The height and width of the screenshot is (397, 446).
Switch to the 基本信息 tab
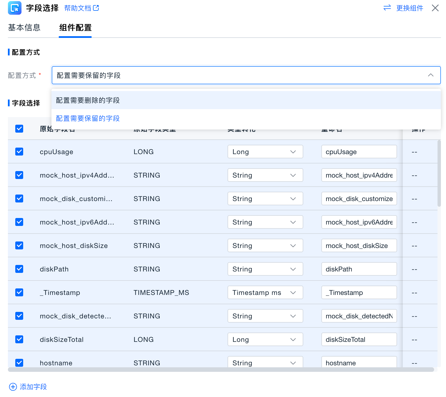tap(24, 28)
